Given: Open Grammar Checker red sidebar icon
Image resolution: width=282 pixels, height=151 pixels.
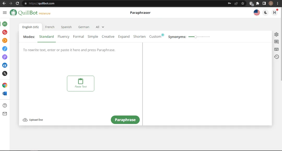Looking at the screenshot, I should click(5, 32).
